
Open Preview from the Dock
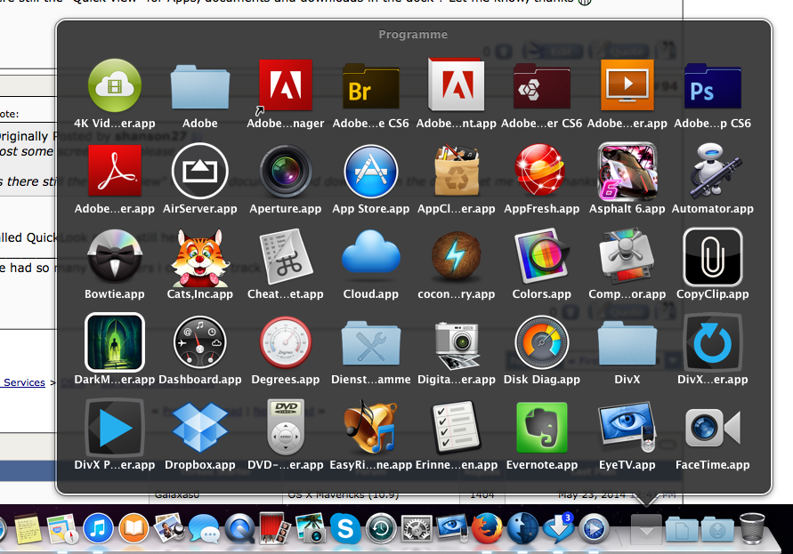coord(168,529)
